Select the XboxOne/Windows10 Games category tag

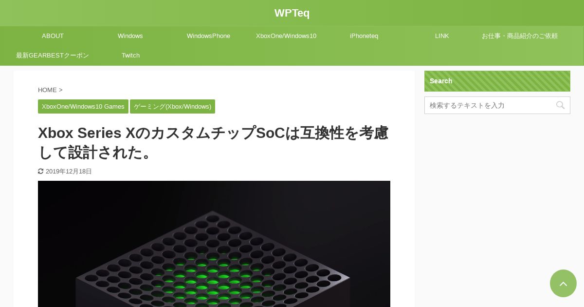[x=83, y=106]
